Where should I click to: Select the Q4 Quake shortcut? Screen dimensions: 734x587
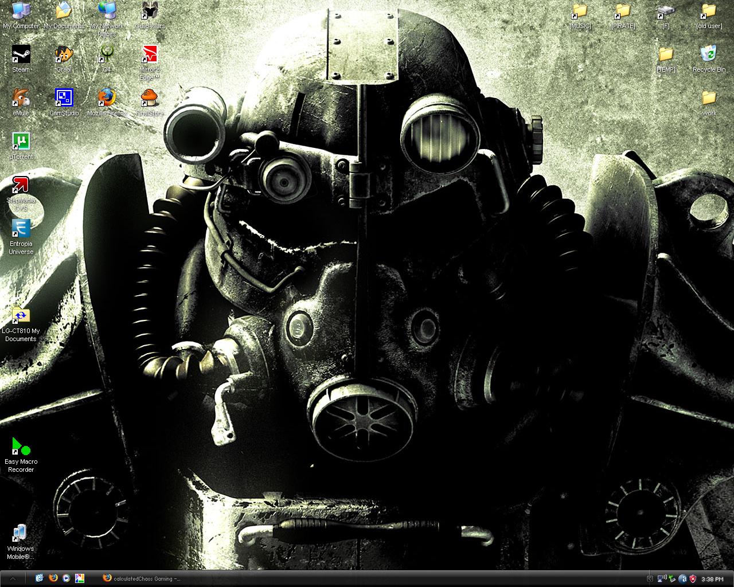click(107, 59)
